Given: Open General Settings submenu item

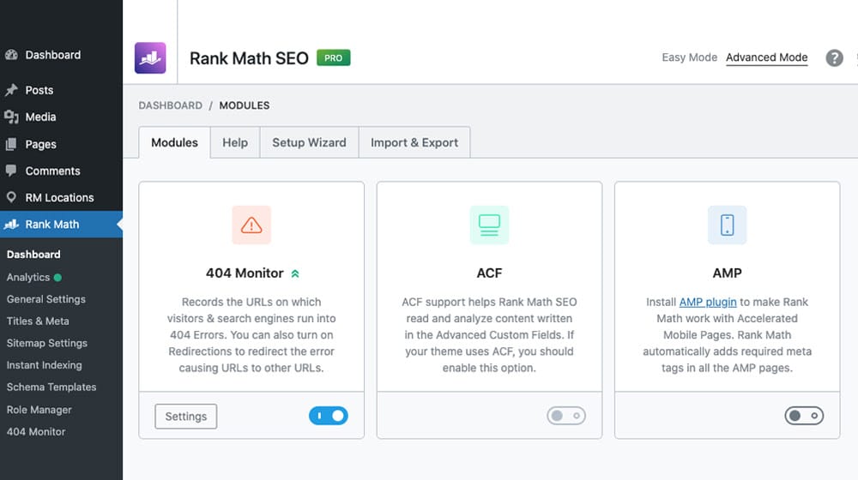Looking at the screenshot, I should (46, 299).
